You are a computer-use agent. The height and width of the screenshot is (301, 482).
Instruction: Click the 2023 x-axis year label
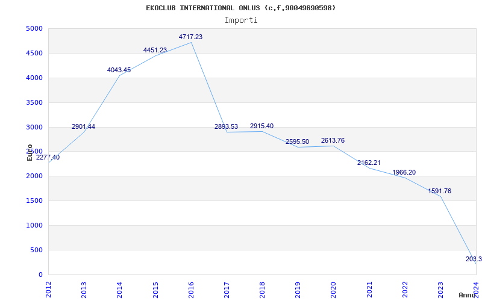[x=440, y=290]
